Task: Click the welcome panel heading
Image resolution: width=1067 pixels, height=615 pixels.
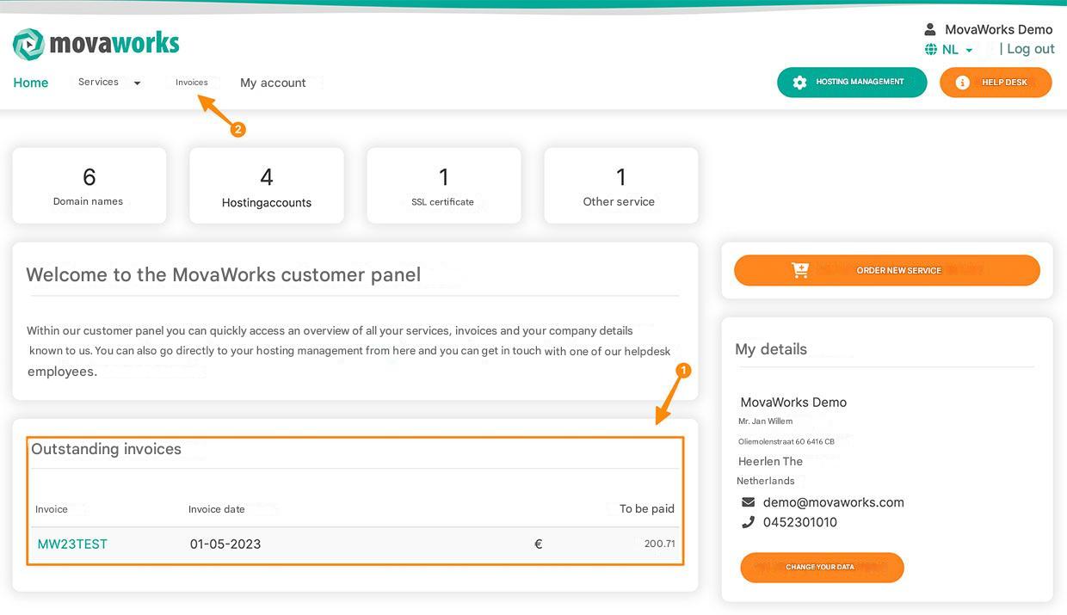Action: coord(224,275)
